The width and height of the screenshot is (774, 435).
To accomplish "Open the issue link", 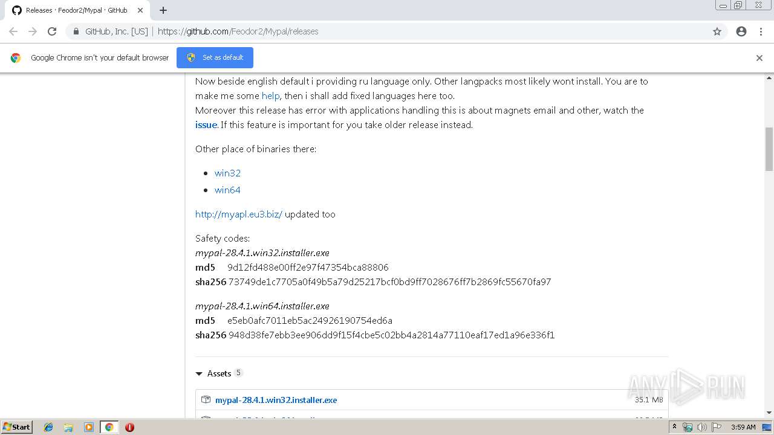I will coord(206,124).
